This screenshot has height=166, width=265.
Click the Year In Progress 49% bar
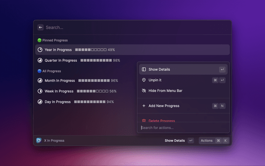click(x=95, y=50)
